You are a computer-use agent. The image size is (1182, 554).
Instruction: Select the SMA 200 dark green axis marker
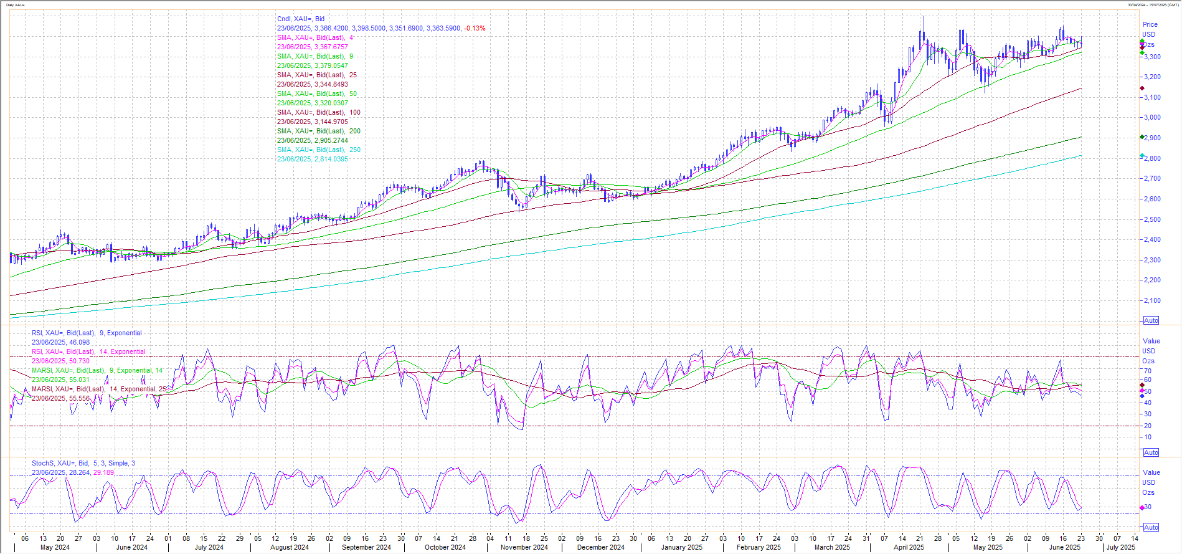pos(1142,137)
